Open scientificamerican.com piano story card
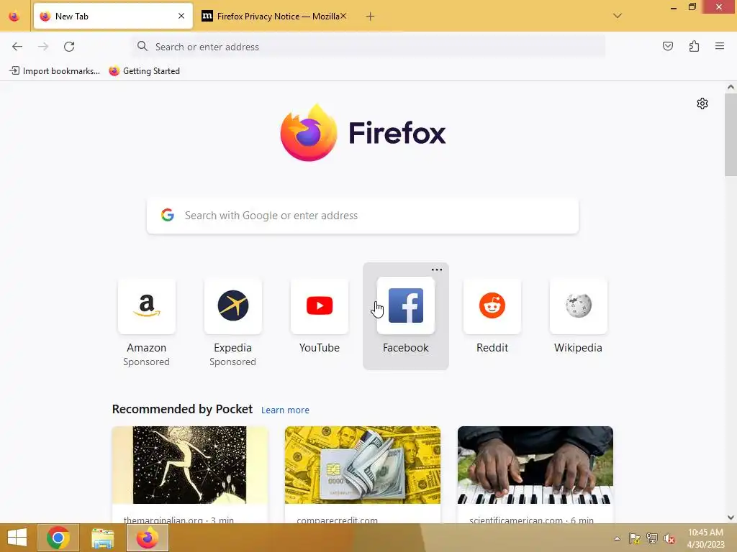The image size is (737, 552). coord(535,474)
